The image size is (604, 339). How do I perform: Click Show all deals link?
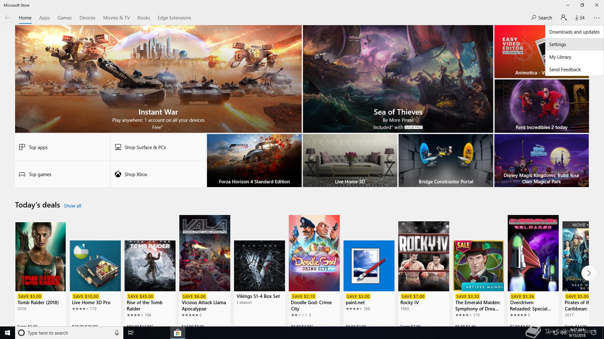click(x=72, y=206)
